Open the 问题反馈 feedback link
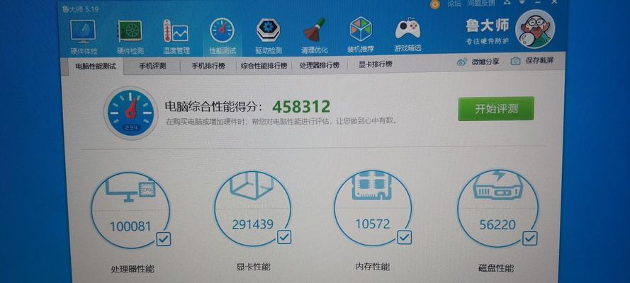This screenshot has height=283, width=630. point(480,4)
